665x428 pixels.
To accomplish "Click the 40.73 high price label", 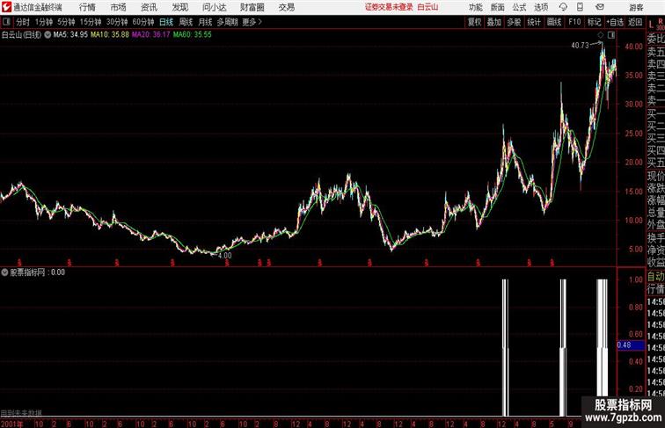I will coord(581,46).
